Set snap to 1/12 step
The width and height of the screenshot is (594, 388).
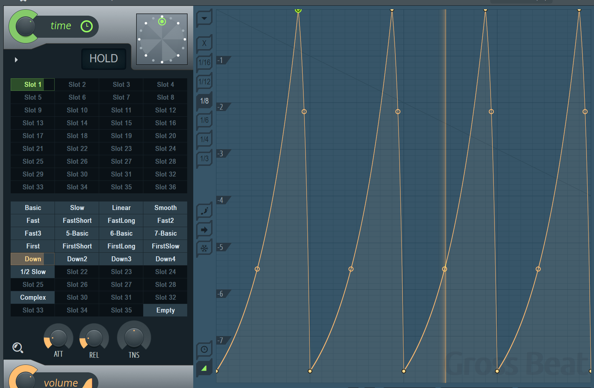(x=204, y=82)
